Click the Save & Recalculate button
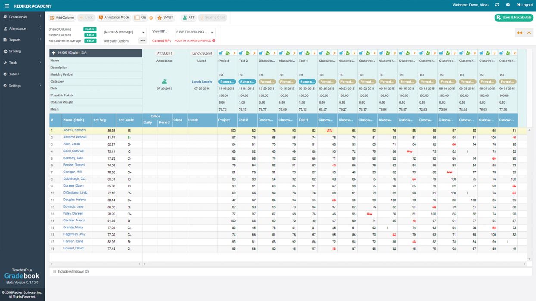The width and height of the screenshot is (536, 301). point(514,18)
